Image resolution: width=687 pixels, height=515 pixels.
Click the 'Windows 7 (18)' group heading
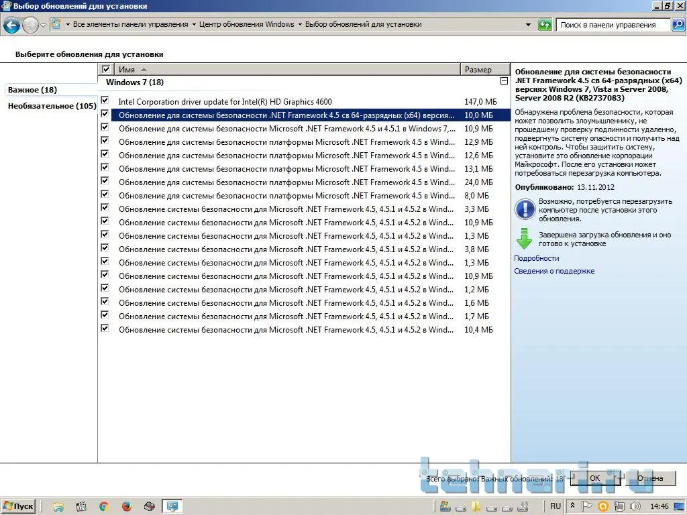[134, 82]
